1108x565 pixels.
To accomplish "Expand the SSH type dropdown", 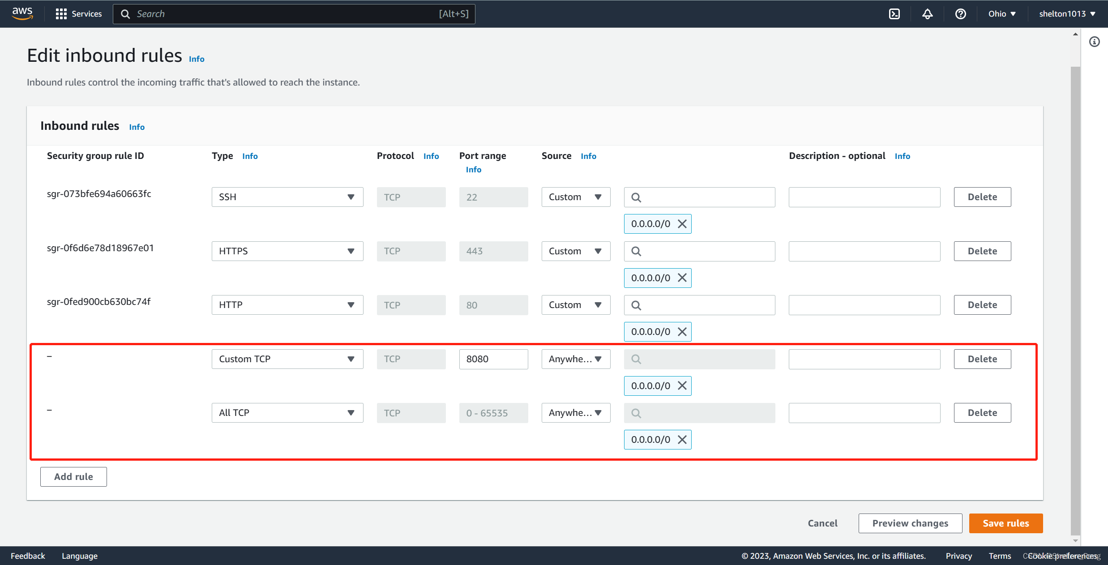I will [287, 197].
